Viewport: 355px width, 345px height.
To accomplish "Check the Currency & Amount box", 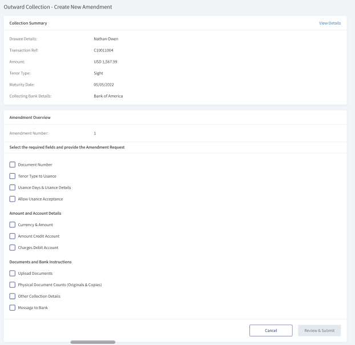I will [x=13, y=224].
